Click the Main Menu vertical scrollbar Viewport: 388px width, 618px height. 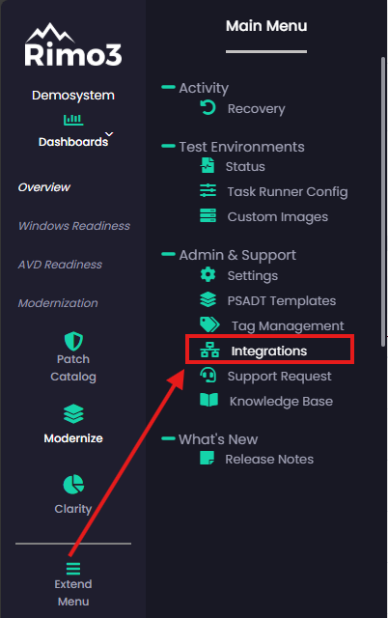coord(383,202)
